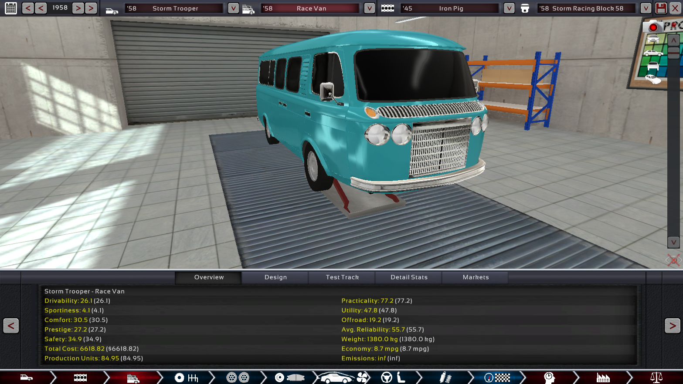This screenshot has width=683, height=384.
Task: Open the factory section icon
Action: (603, 377)
